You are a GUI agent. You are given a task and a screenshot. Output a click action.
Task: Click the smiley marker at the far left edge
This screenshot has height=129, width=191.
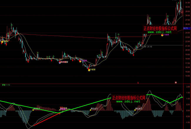tap(2, 42)
